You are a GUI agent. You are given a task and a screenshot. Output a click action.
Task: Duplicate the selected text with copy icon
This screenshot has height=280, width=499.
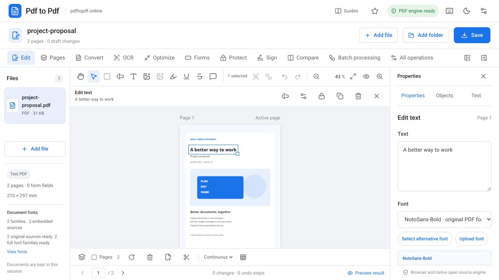click(x=340, y=96)
